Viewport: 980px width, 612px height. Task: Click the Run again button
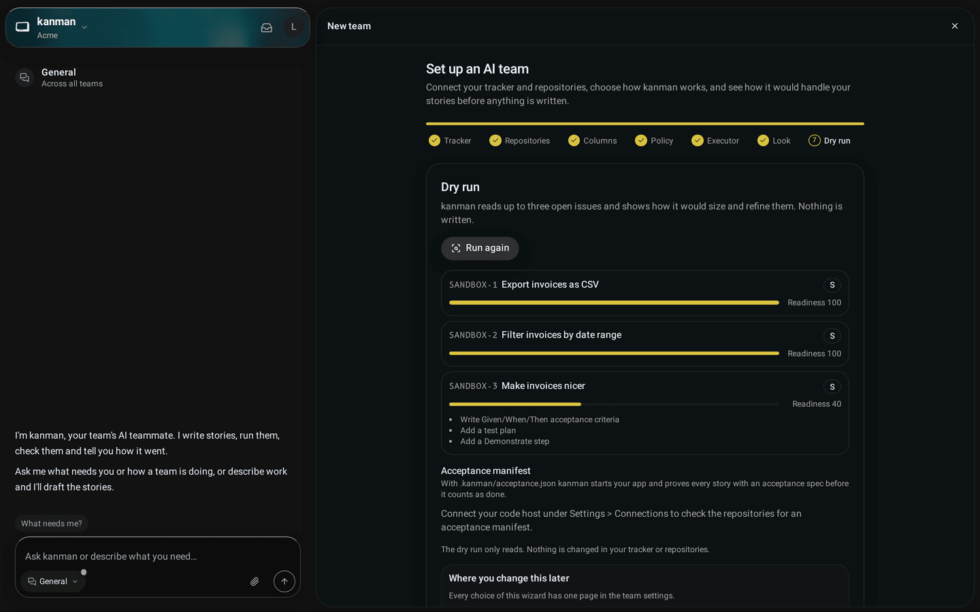click(480, 248)
